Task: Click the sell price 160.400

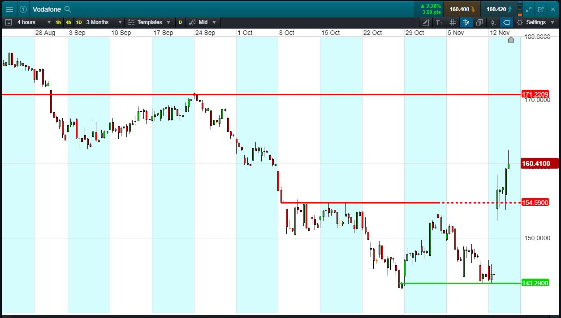Action: point(462,9)
